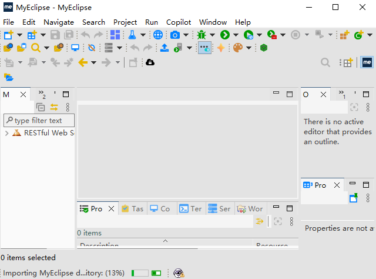Image resolution: width=376 pixels, height=279 pixels.
Task: Open the toolbar Search magnifier on right
Action: (x=325, y=62)
